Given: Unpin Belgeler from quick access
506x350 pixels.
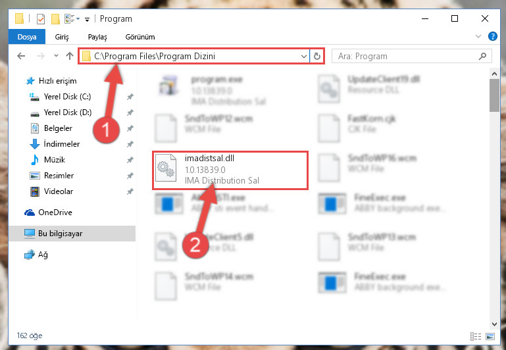Looking at the screenshot, I should 130,128.
